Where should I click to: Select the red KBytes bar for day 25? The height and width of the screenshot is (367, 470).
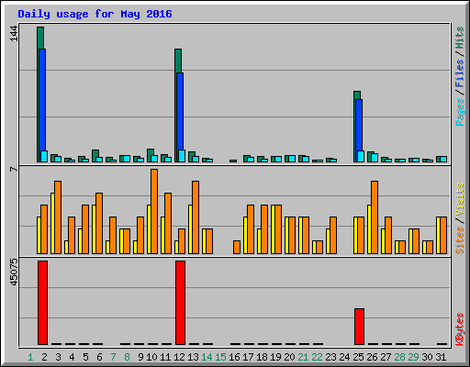tap(359, 327)
